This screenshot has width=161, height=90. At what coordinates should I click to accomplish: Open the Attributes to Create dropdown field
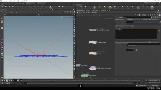(143, 44)
